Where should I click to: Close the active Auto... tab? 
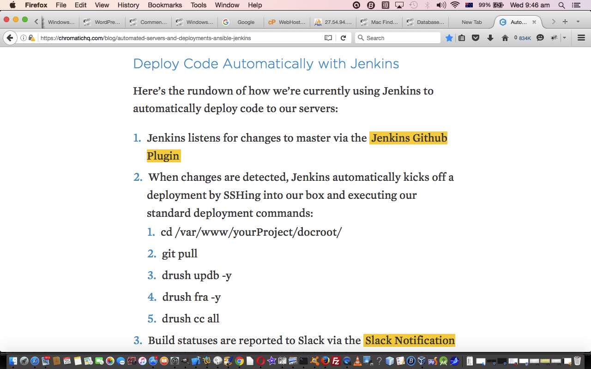(x=534, y=22)
